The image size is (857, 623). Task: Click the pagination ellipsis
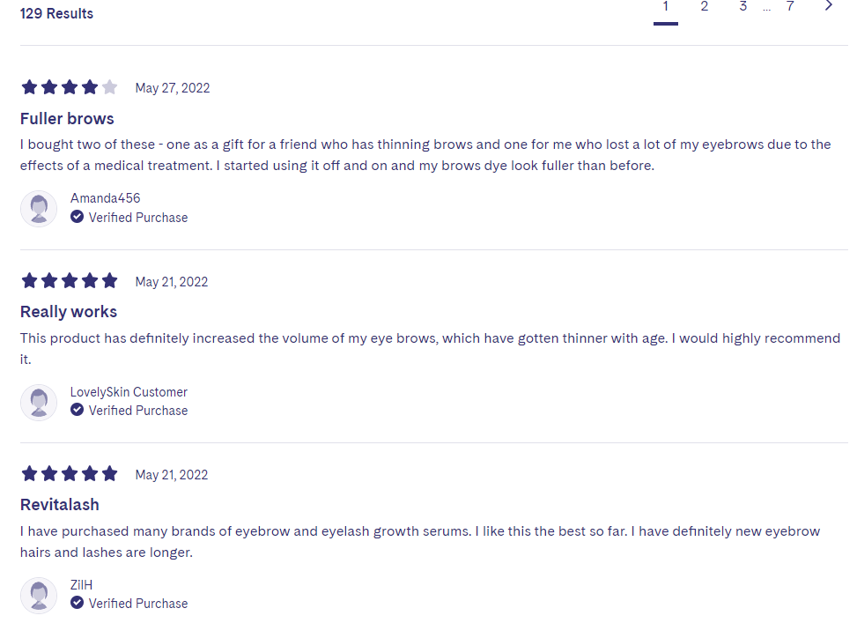click(x=767, y=9)
